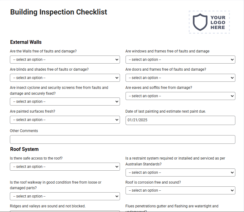The height and width of the screenshot is (212, 244).
Task: Open the roof walkway condition dropdown
Action: pos(65,196)
